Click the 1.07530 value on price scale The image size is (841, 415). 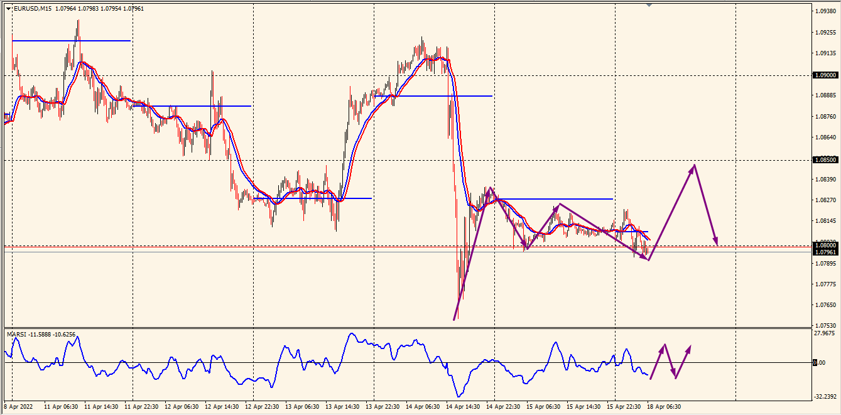(825, 326)
